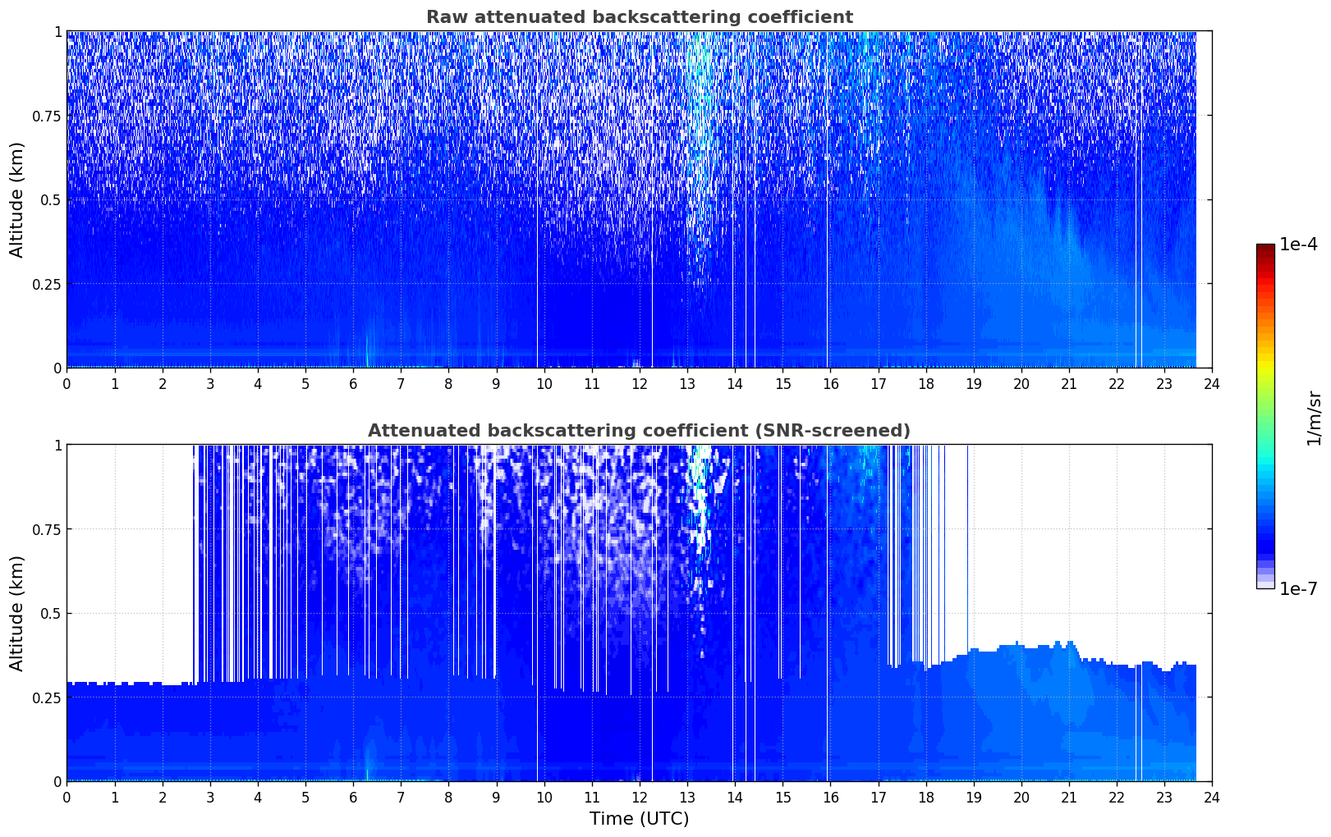Image resolution: width=1331 pixels, height=837 pixels.
Task: Click white no-data area above 0.5 km at hour 1
Action: (x=115, y=533)
